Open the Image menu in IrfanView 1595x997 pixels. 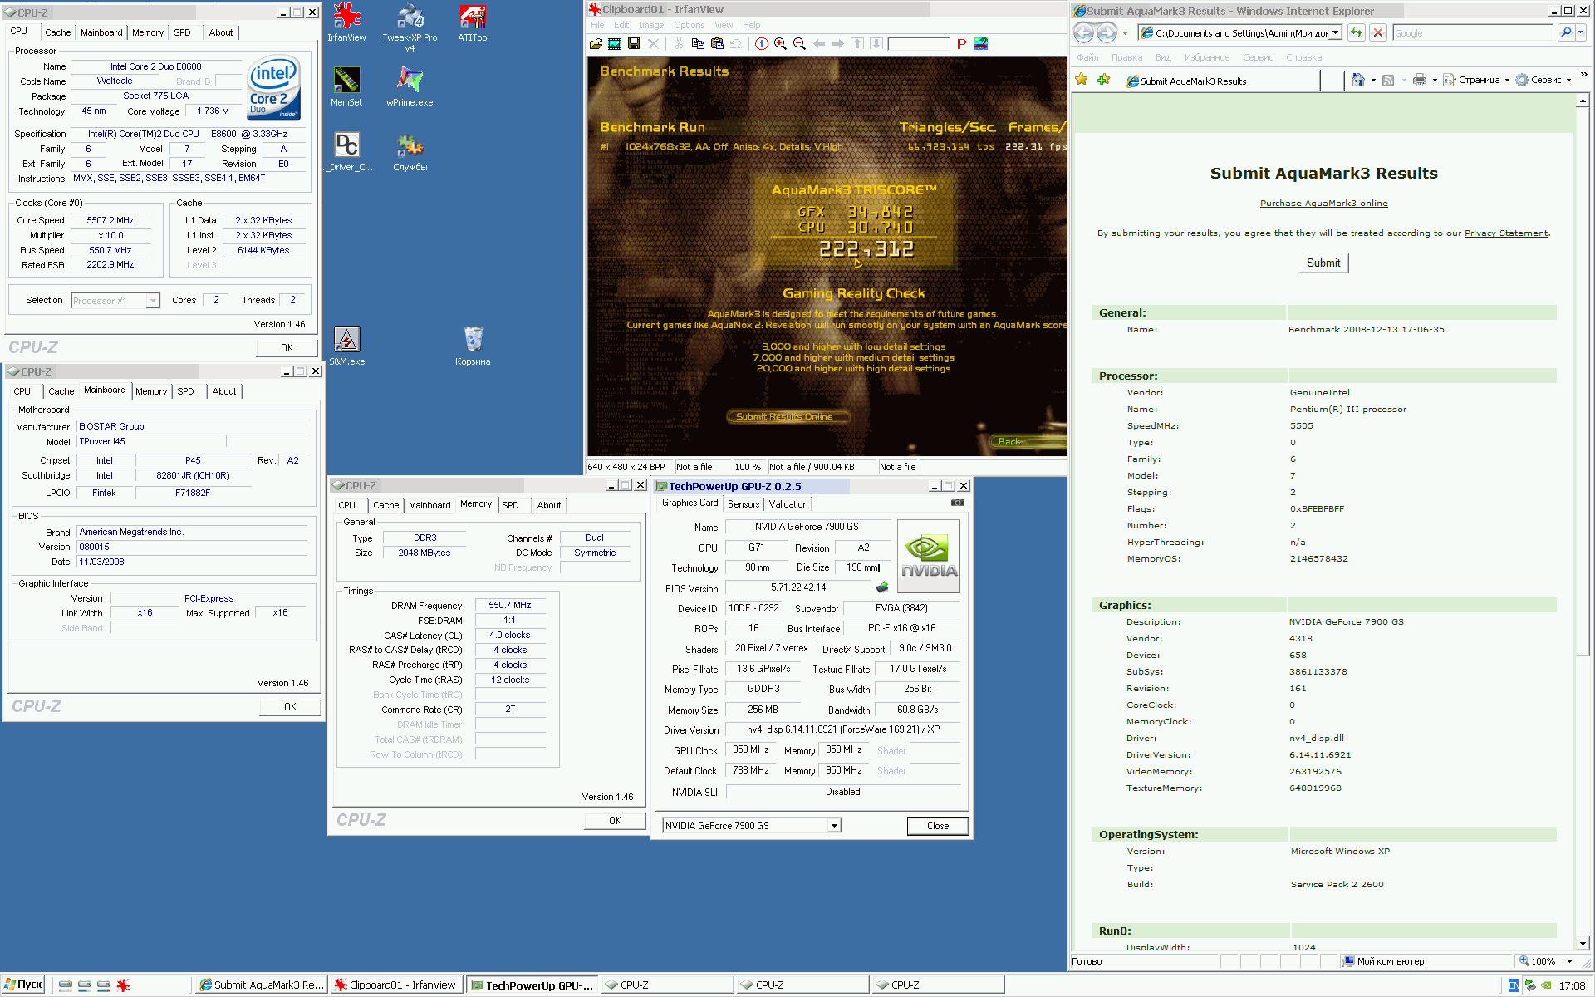651,25
